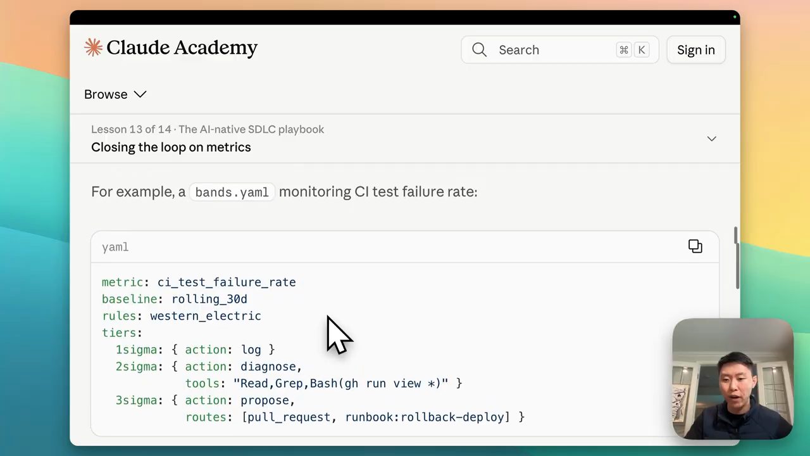
Task: Click the 'metric: ci_test_failure_rate' code line
Action: pyautogui.click(x=199, y=282)
